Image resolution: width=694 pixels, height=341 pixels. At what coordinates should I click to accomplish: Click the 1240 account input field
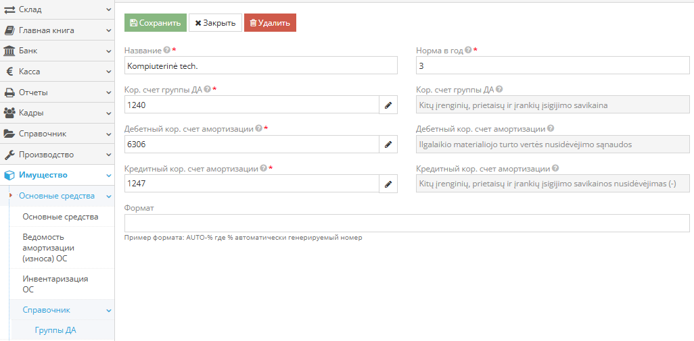click(252, 105)
